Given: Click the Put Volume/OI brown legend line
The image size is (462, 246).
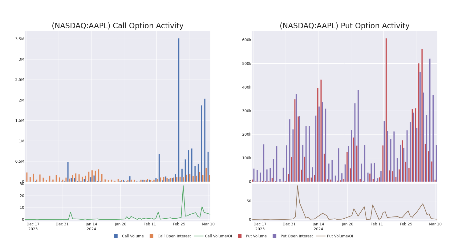Looking at the screenshot, I should (321, 236).
